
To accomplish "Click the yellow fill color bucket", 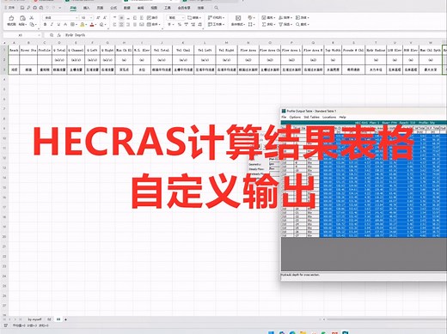I will (x=83, y=25).
